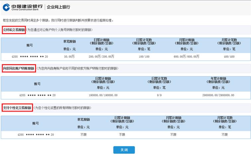
Task: Click the 9/9 daily count value
Action: (160, 95)
